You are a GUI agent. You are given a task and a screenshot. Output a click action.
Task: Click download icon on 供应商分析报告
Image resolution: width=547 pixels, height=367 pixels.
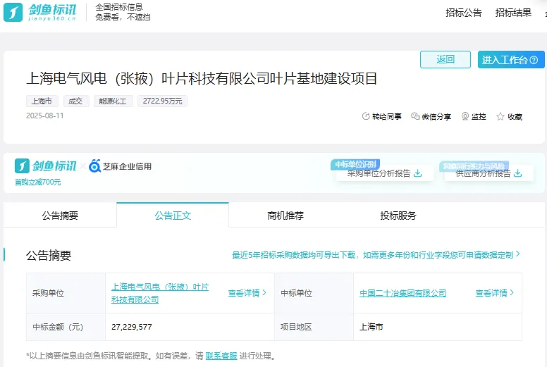click(x=519, y=173)
